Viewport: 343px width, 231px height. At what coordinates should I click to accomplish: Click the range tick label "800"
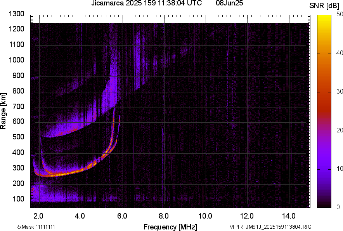point(18,91)
